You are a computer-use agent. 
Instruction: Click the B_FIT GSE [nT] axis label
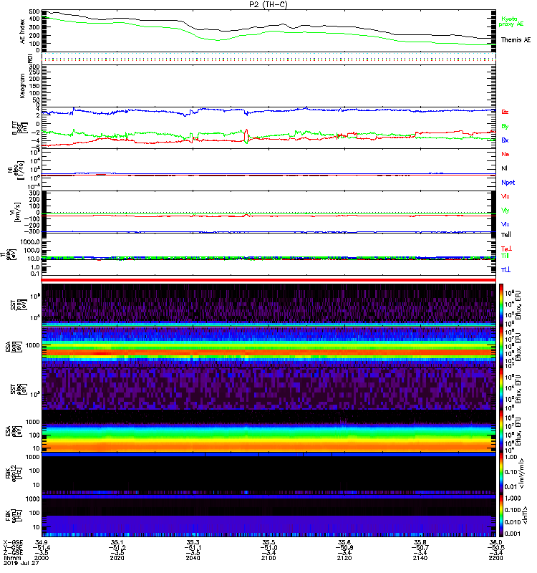coord(20,128)
